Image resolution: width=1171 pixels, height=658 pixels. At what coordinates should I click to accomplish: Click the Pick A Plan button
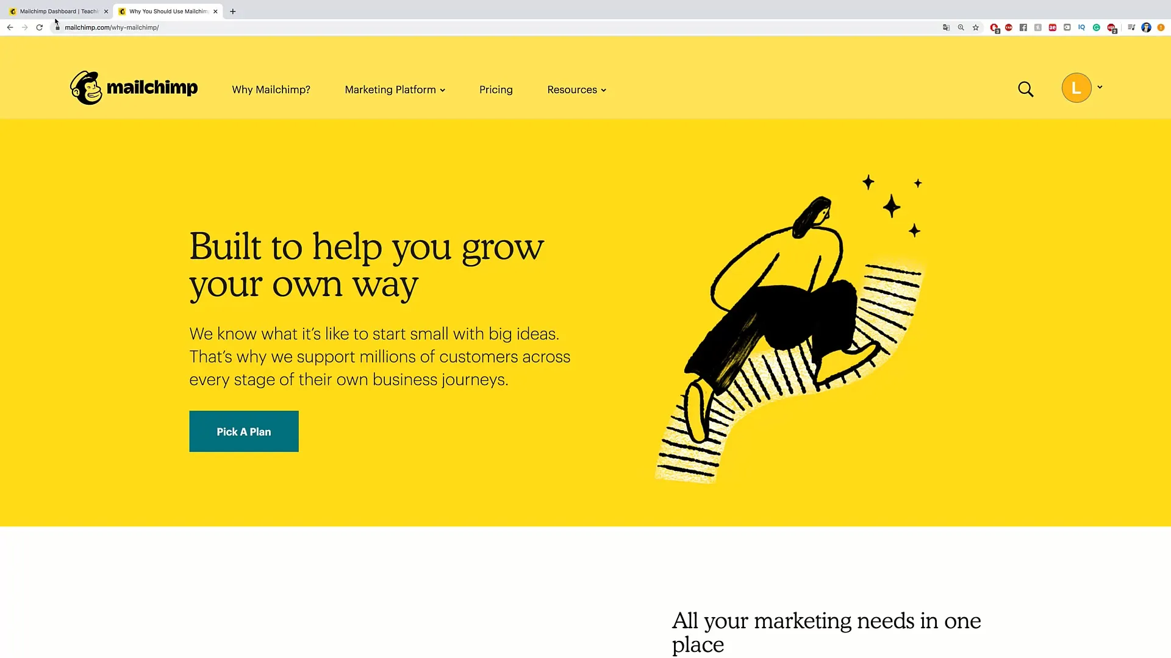pos(244,431)
